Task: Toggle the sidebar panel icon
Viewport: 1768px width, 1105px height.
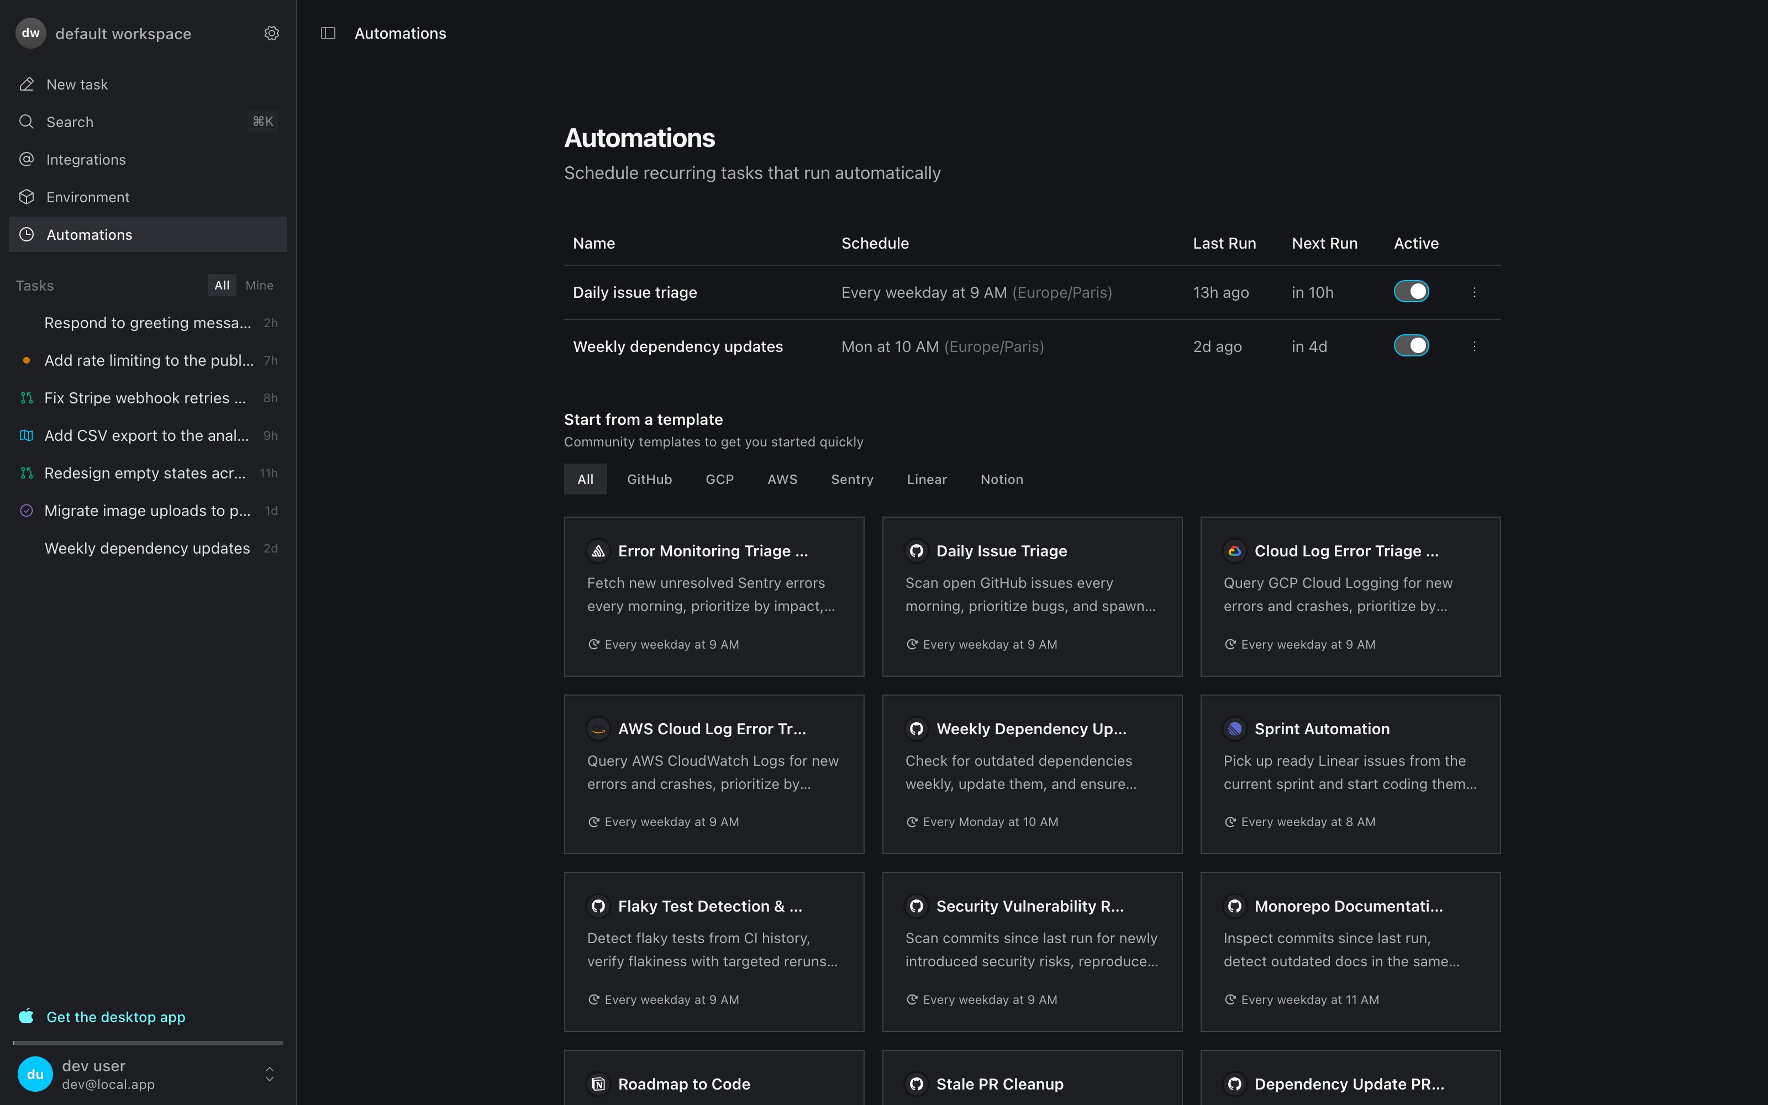Action: coord(328,34)
